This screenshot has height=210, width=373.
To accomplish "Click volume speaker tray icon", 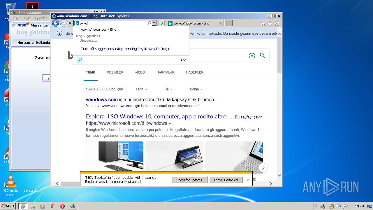I will point(338,206).
